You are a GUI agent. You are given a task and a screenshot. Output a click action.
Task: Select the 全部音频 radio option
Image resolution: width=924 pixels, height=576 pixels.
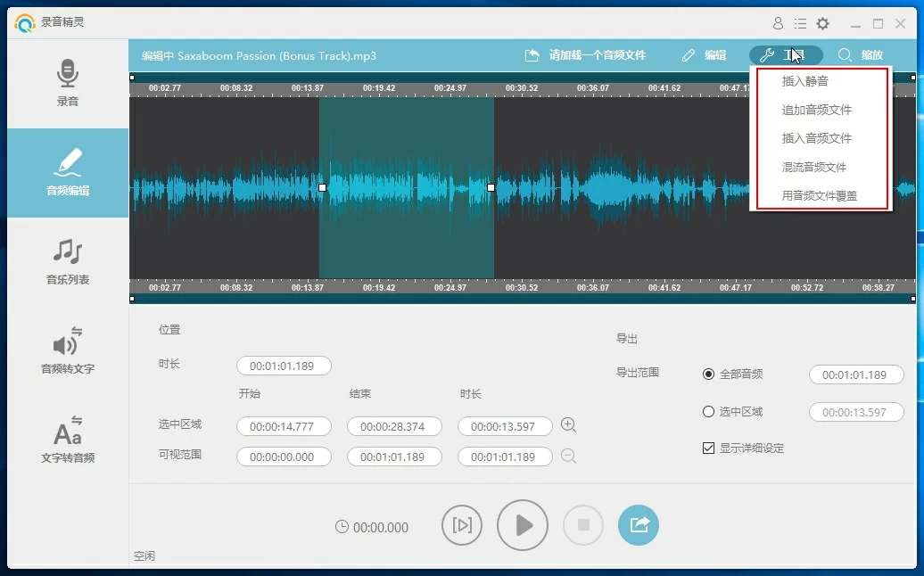click(709, 374)
